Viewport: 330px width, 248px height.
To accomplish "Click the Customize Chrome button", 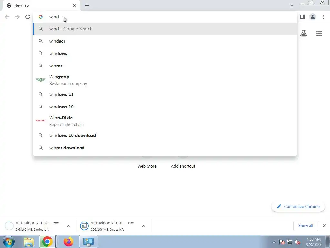I will coord(298,206).
